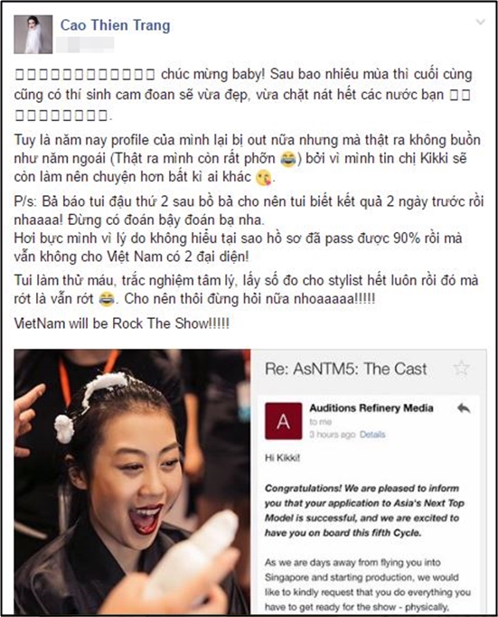The width and height of the screenshot is (498, 617).
Task: Open the email Details link
Action: [372, 435]
